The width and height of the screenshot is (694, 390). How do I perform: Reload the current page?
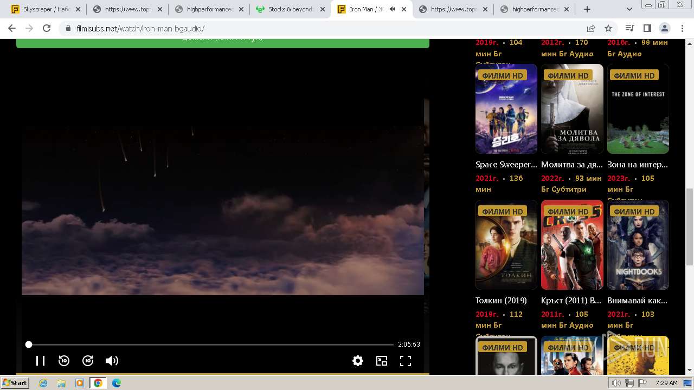[x=47, y=28]
